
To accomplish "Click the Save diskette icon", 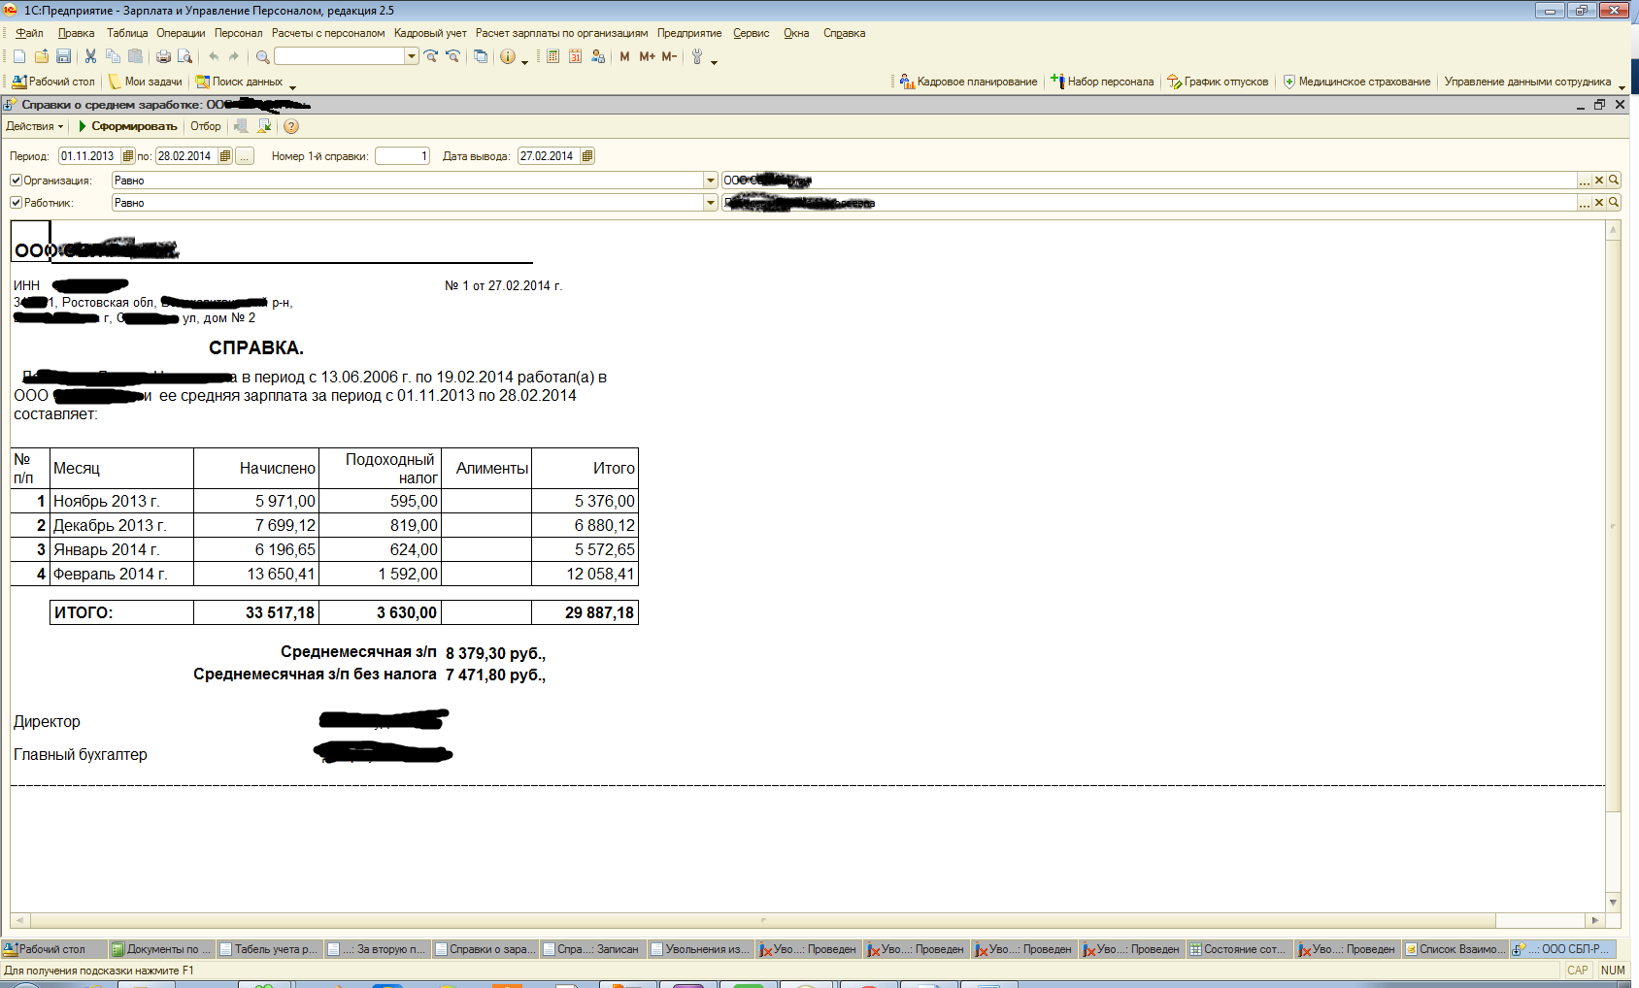I will coord(64,56).
